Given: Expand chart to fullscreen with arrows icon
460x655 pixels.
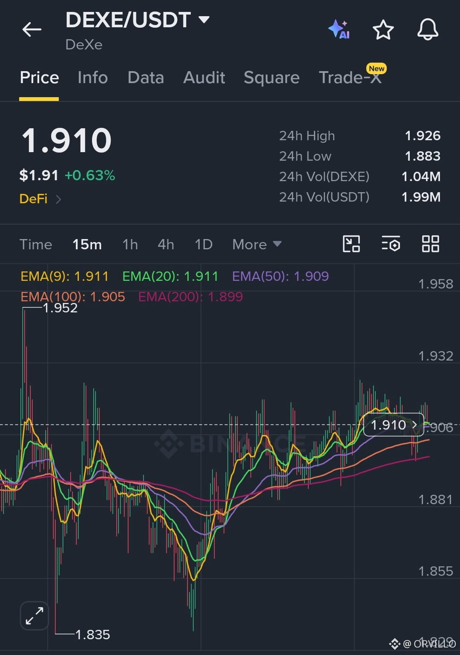Looking at the screenshot, I should [x=34, y=616].
